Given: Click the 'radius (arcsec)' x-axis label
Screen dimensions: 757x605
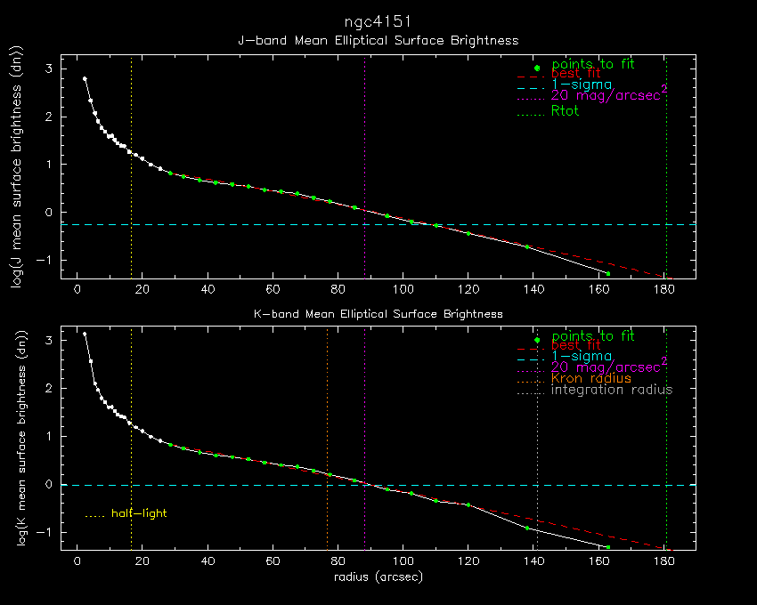Looking at the screenshot, I should click(378, 577).
